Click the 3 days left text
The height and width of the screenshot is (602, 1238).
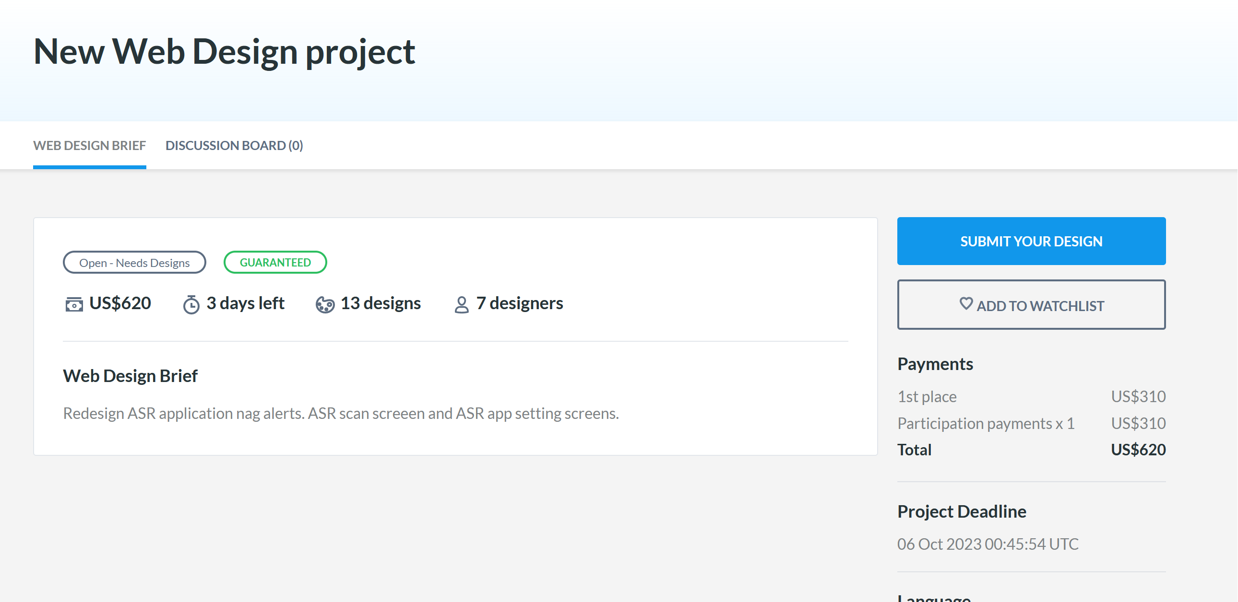(245, 303)
